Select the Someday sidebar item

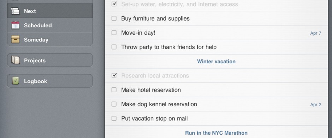[x=50, y=39]
